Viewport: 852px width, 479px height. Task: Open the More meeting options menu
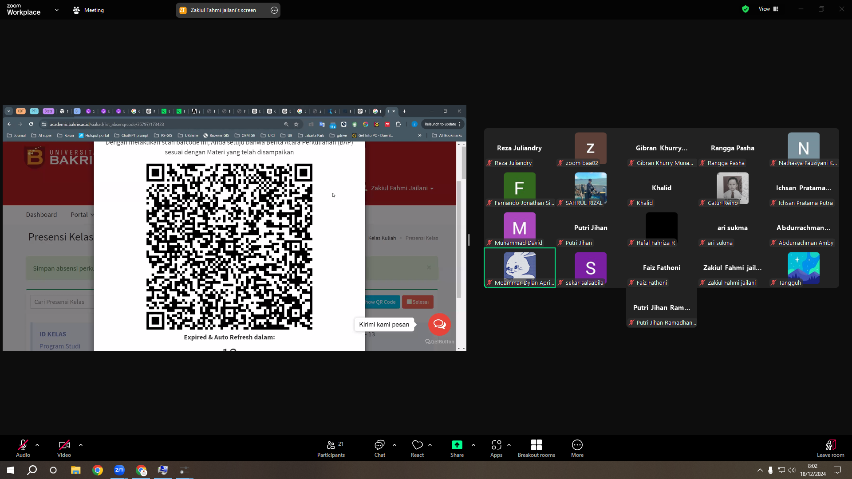(577, 448)
